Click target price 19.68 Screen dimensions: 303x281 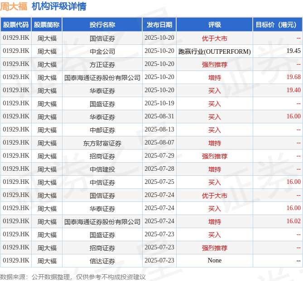pyautogui.click(x=293, y=77)
